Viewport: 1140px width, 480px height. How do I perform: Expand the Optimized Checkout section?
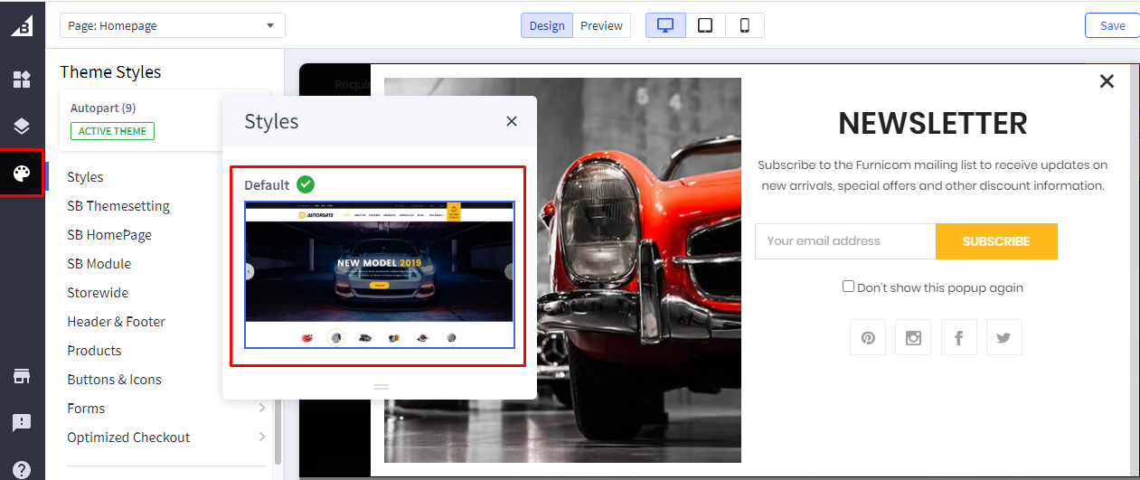(167, 438)
